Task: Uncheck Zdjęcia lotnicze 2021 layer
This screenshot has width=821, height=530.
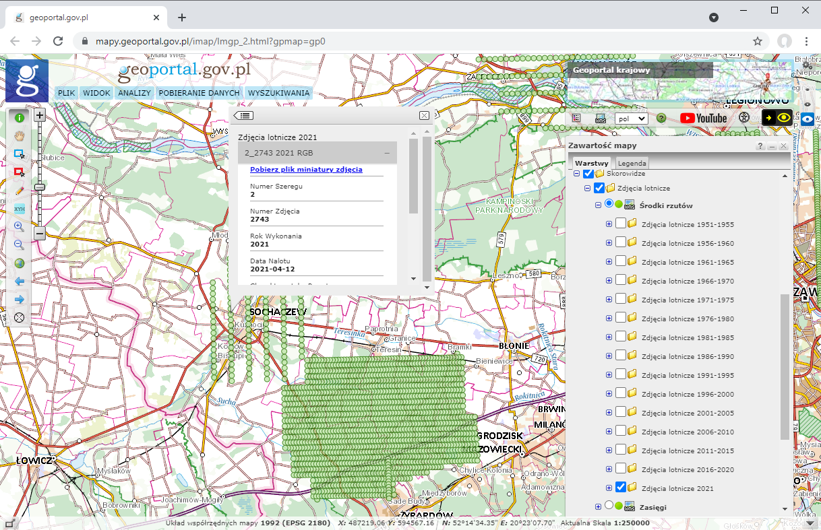Action: pos(621,487)
